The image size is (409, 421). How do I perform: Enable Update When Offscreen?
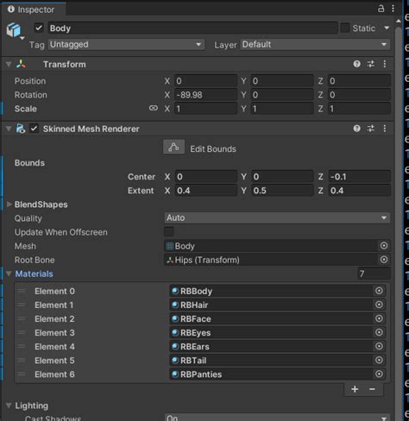[169, 231]
